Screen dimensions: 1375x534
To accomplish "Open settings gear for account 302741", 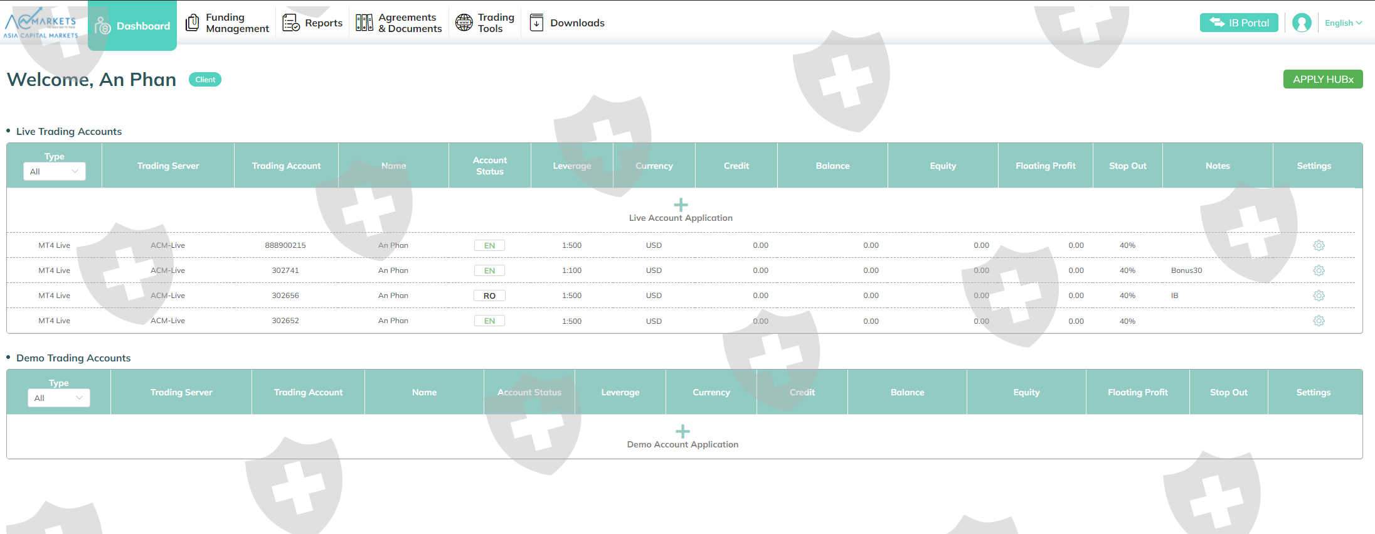I will [1319, 270].
